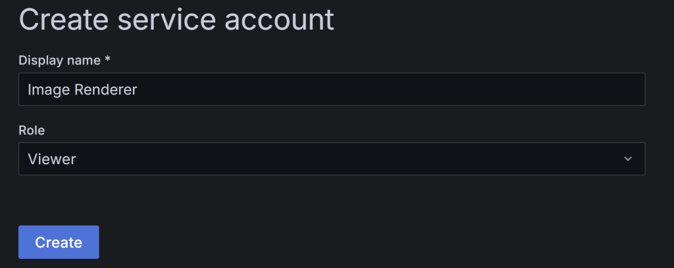This screenshot has height=268, width=674.
Task: Place cursor after the text Image Renderer
Action: (x=139, y=89)
